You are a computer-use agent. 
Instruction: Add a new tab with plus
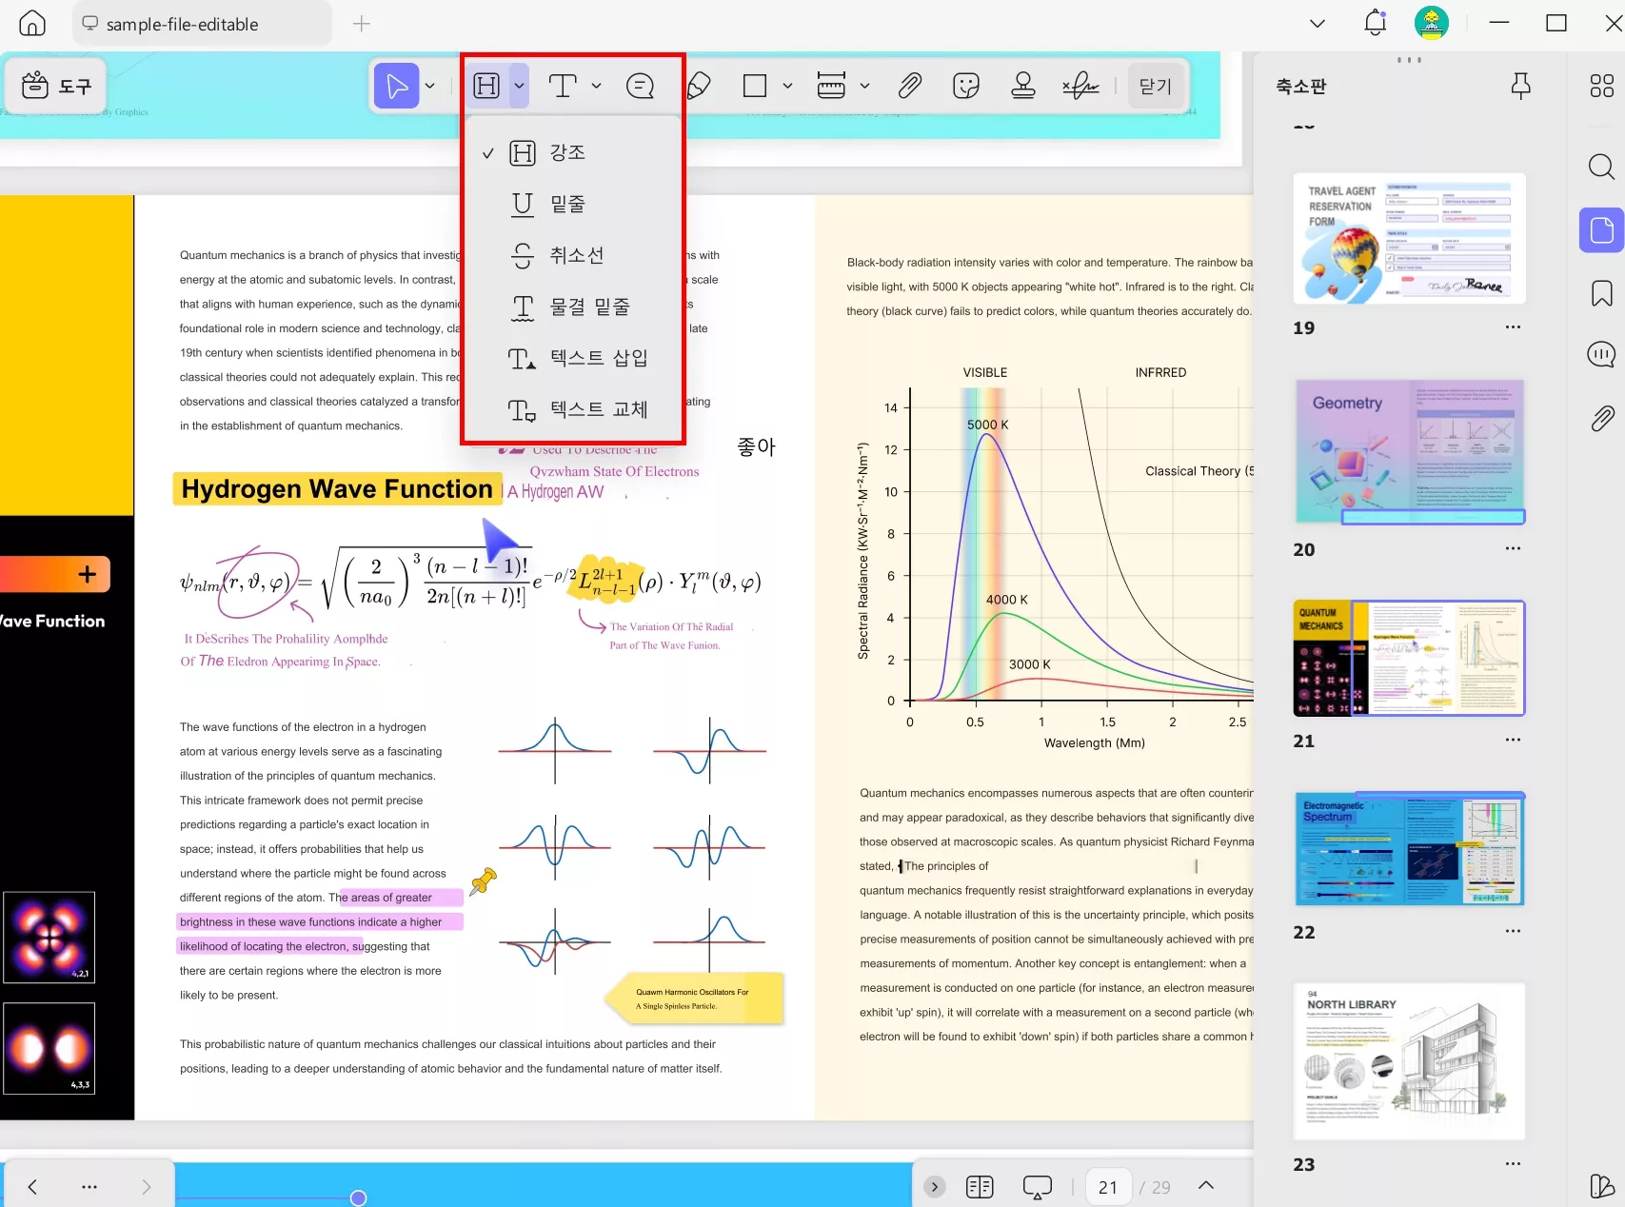(362, 24)
